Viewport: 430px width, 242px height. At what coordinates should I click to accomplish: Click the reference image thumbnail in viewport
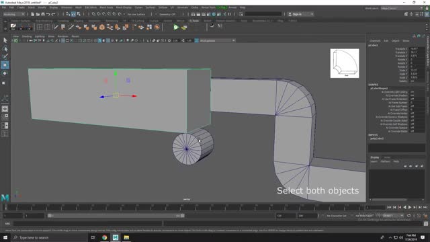[x=345, y=63]
